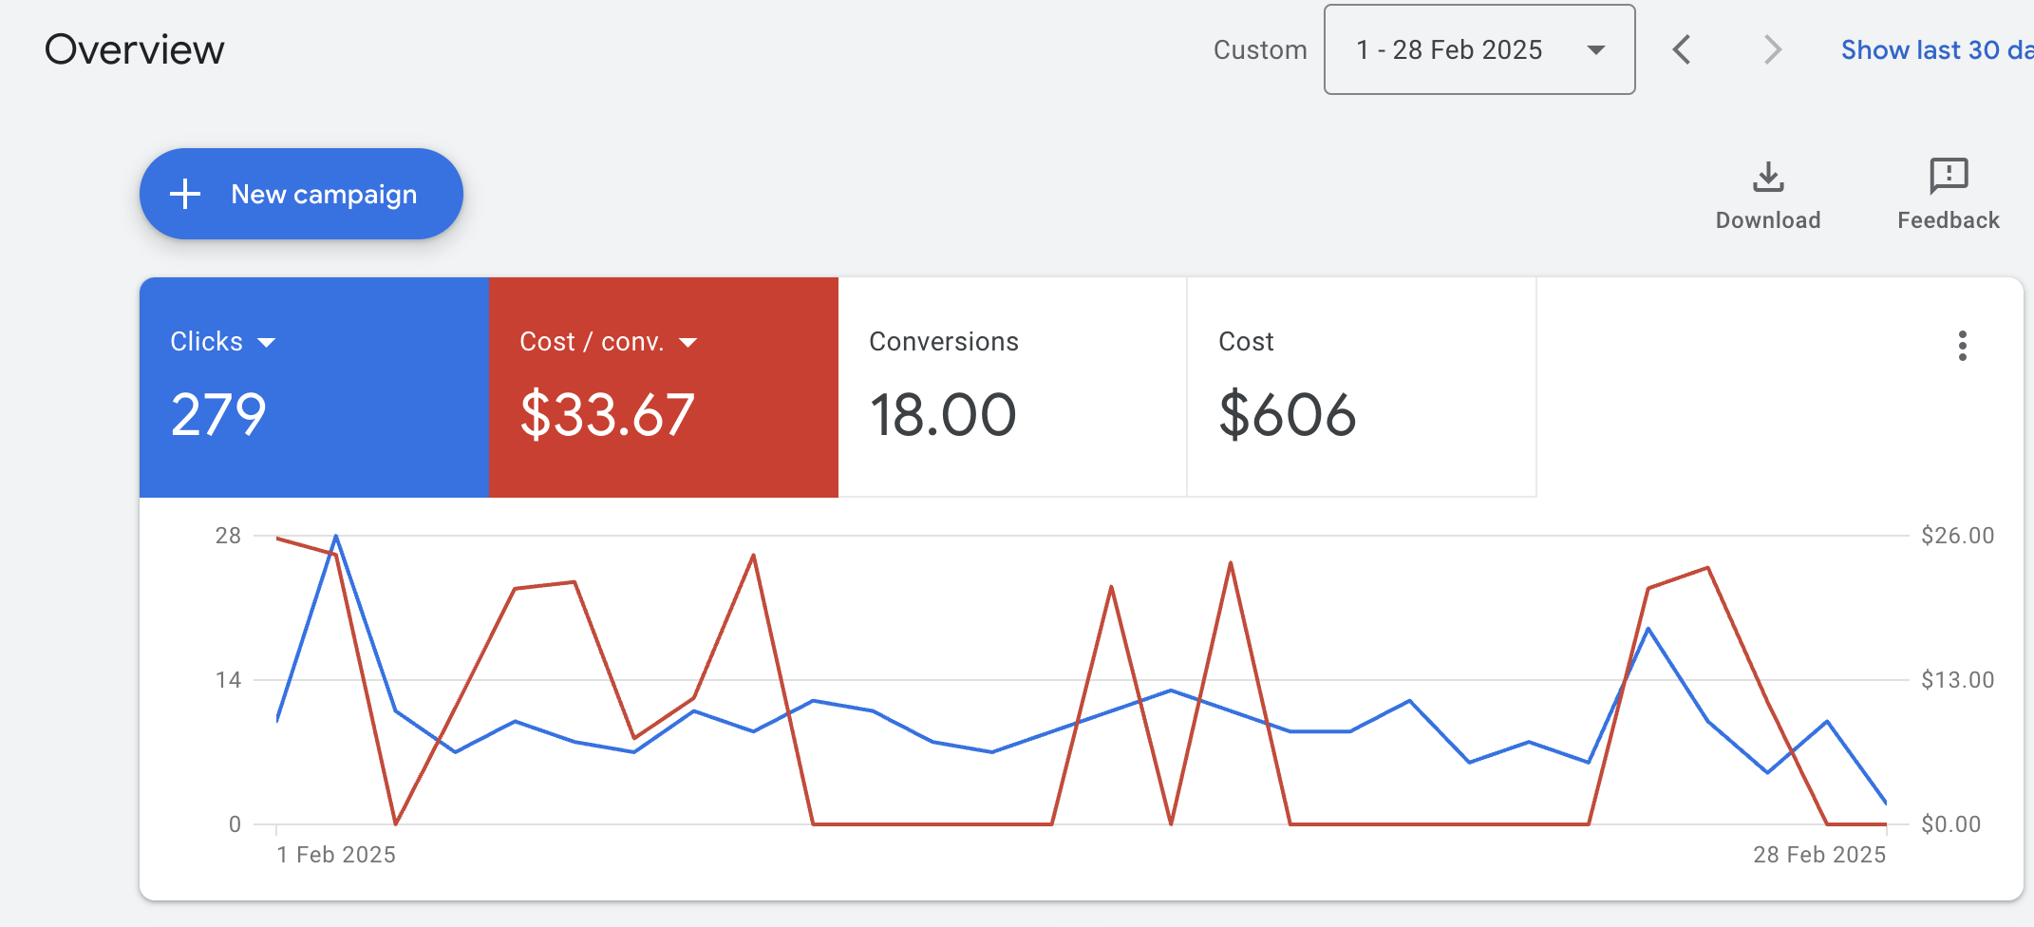Go to the previous date period arrow

[1682, 49]
